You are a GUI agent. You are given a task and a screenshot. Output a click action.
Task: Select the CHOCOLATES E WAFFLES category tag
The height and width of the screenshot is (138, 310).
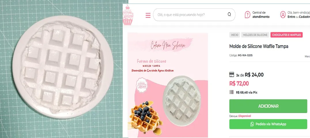coord(286,35)
